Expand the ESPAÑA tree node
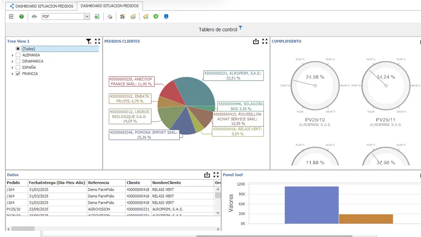The height and width of the screenshot is (237, 421). [x=13, y=68]
